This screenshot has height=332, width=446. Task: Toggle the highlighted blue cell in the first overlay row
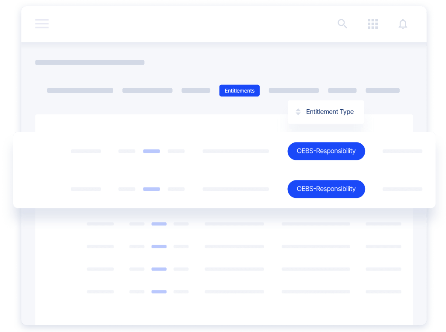(x=151, y=151)
